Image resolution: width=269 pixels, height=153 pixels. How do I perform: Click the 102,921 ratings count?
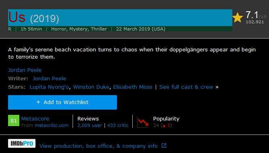(x=255, y=22)
